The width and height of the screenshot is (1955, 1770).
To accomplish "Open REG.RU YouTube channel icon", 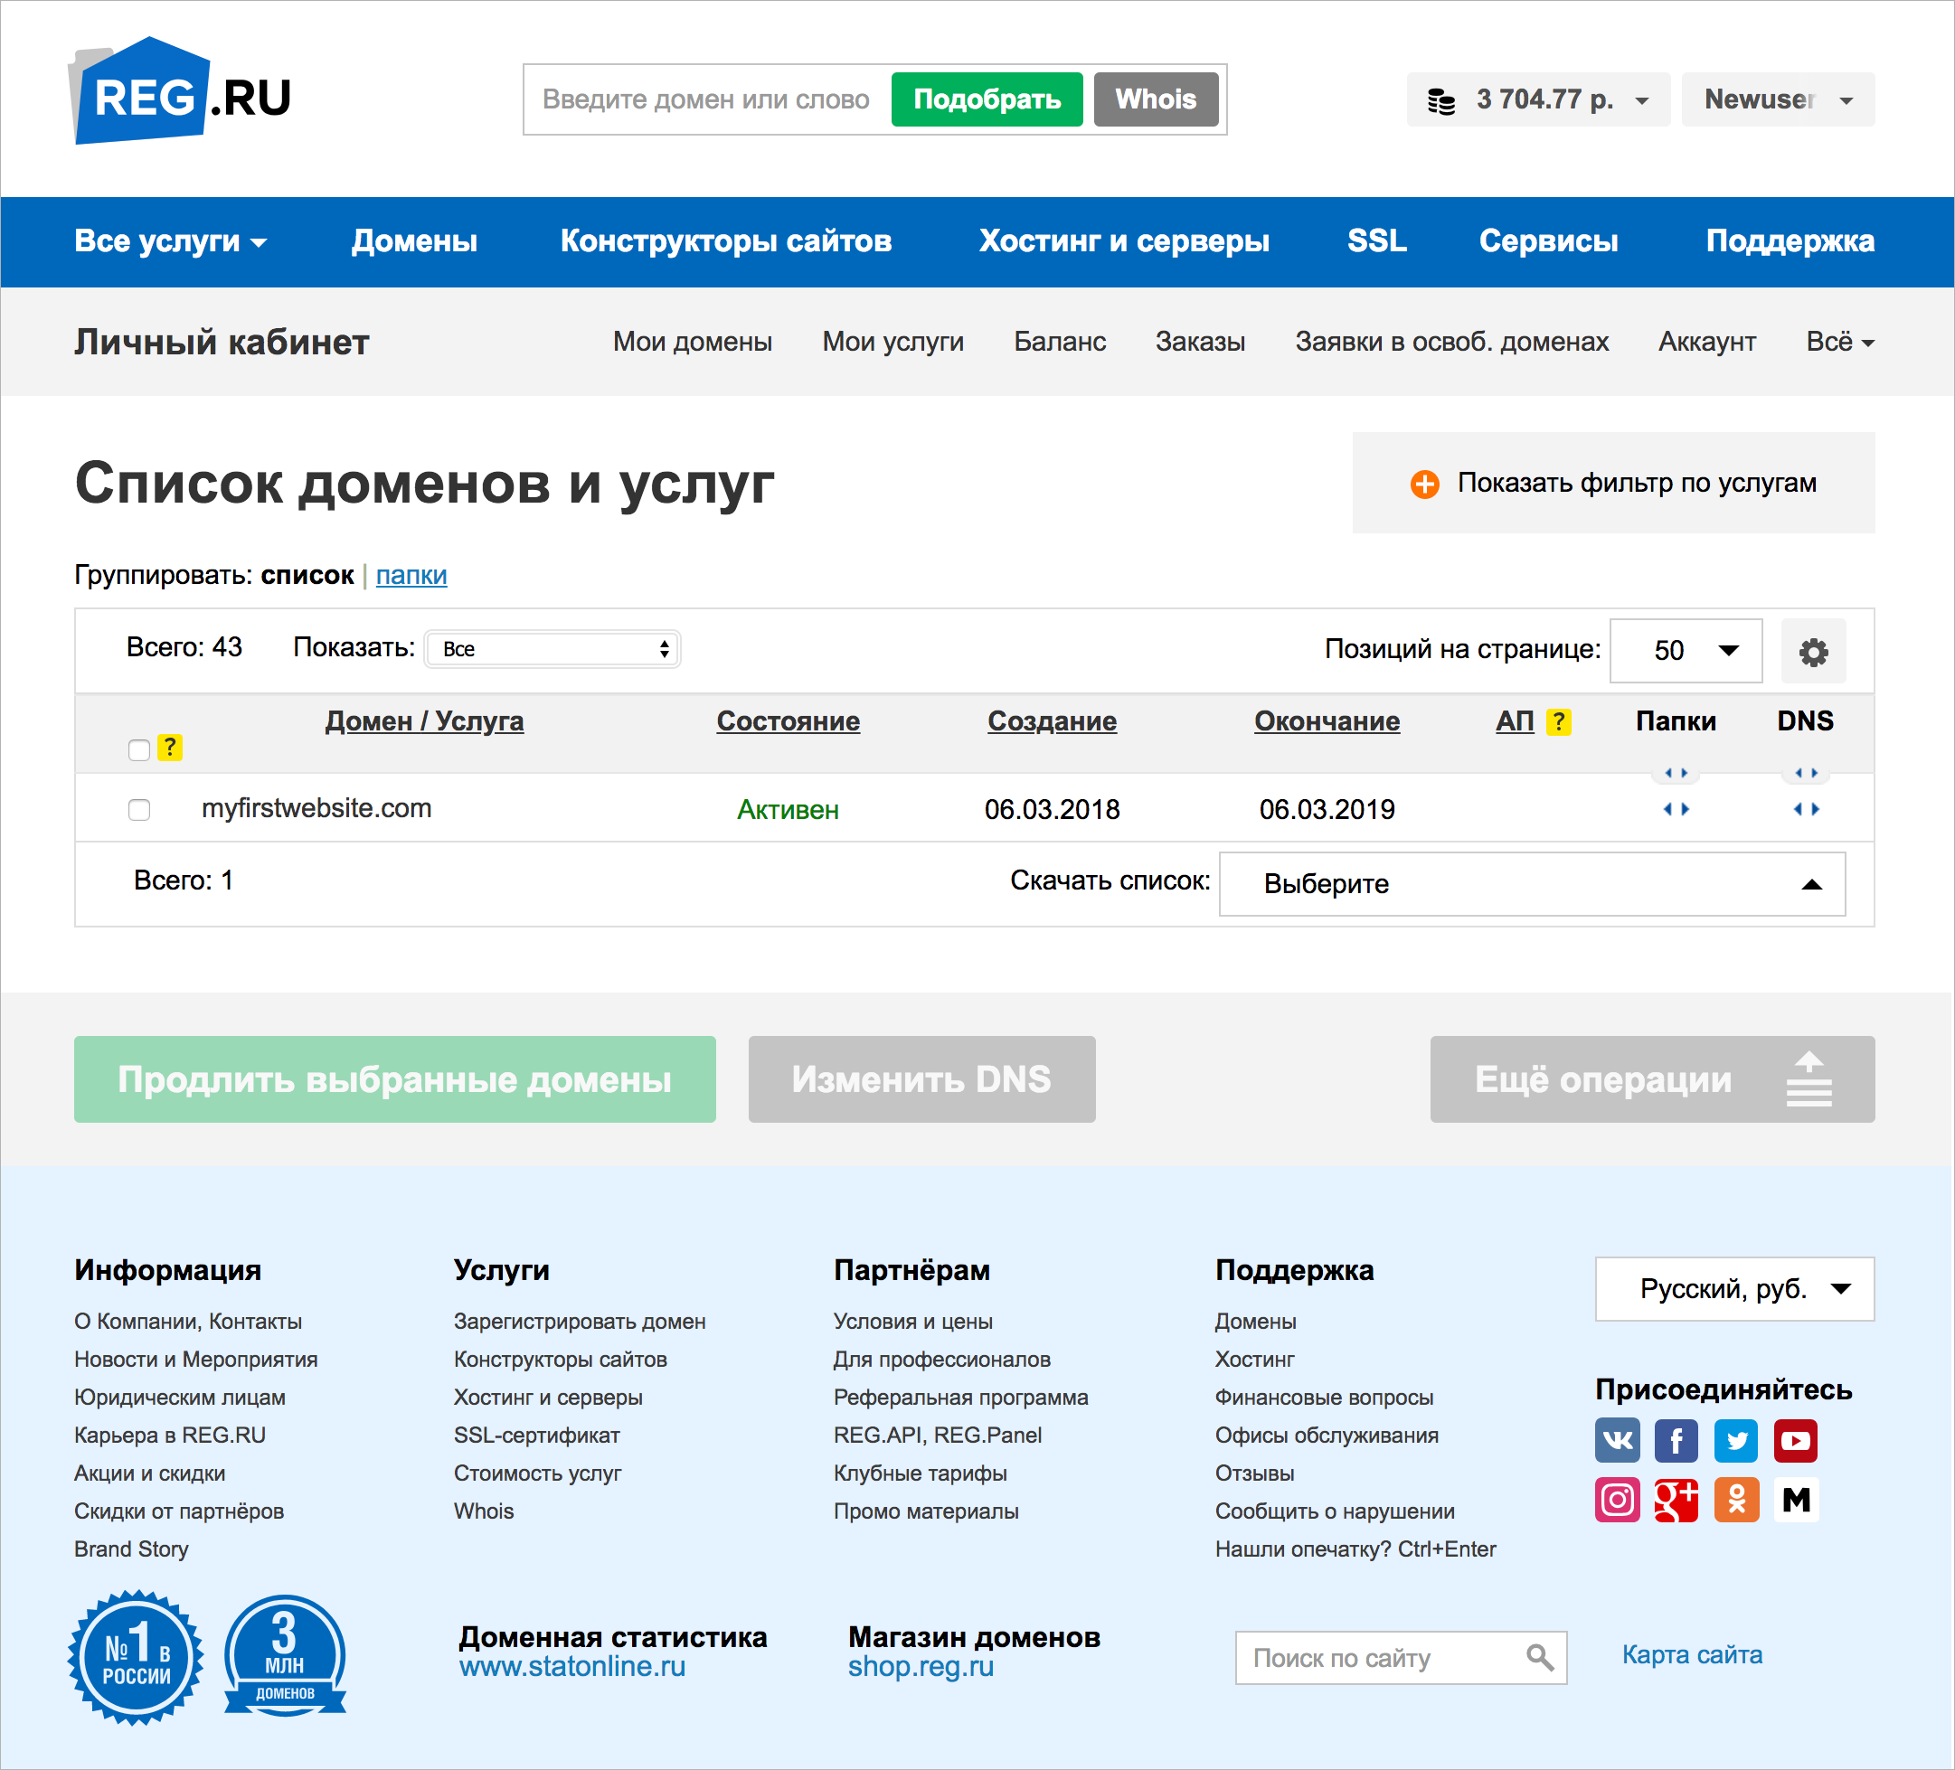I will point(1796,1441).
